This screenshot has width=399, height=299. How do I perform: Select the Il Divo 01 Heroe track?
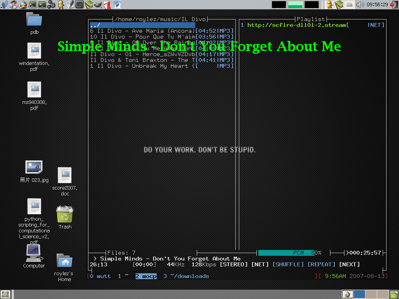(x=162, y=54)
